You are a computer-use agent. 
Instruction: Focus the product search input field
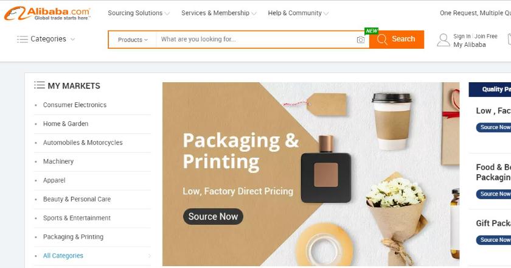tap(256, 40)
